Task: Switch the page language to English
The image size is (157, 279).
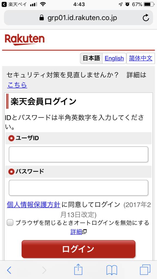Action: tap(114, 58)
